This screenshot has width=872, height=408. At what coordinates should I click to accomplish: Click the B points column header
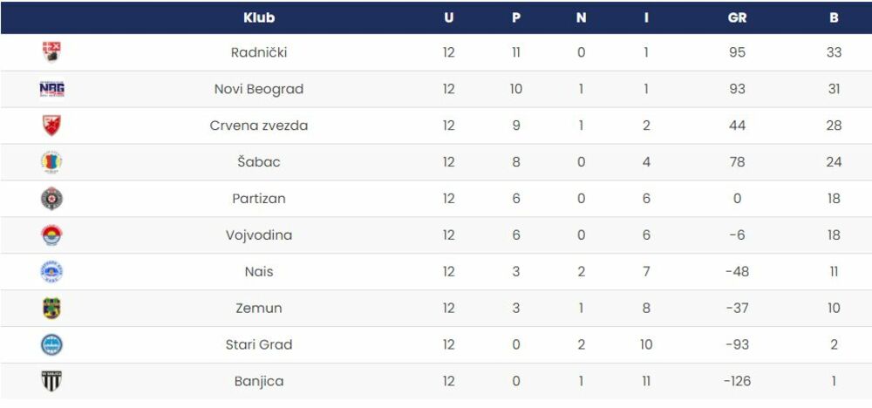(834, 17)
